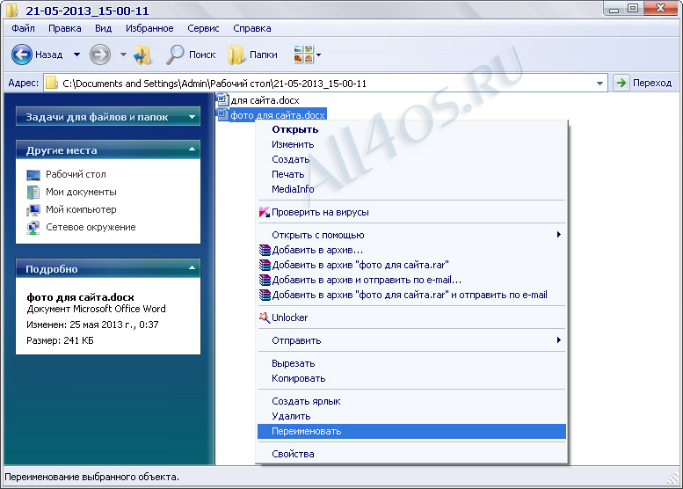This screenshot has width=683, height=489.
Task: Select Добавить в архив… entry
Action: 411,250
